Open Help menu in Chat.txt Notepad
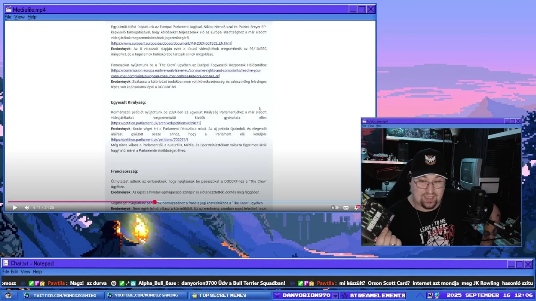 (37, 272)
